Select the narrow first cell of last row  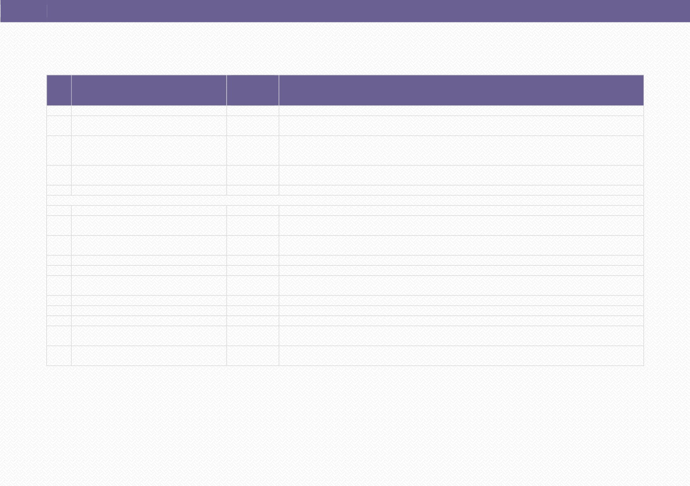[59, 356]
